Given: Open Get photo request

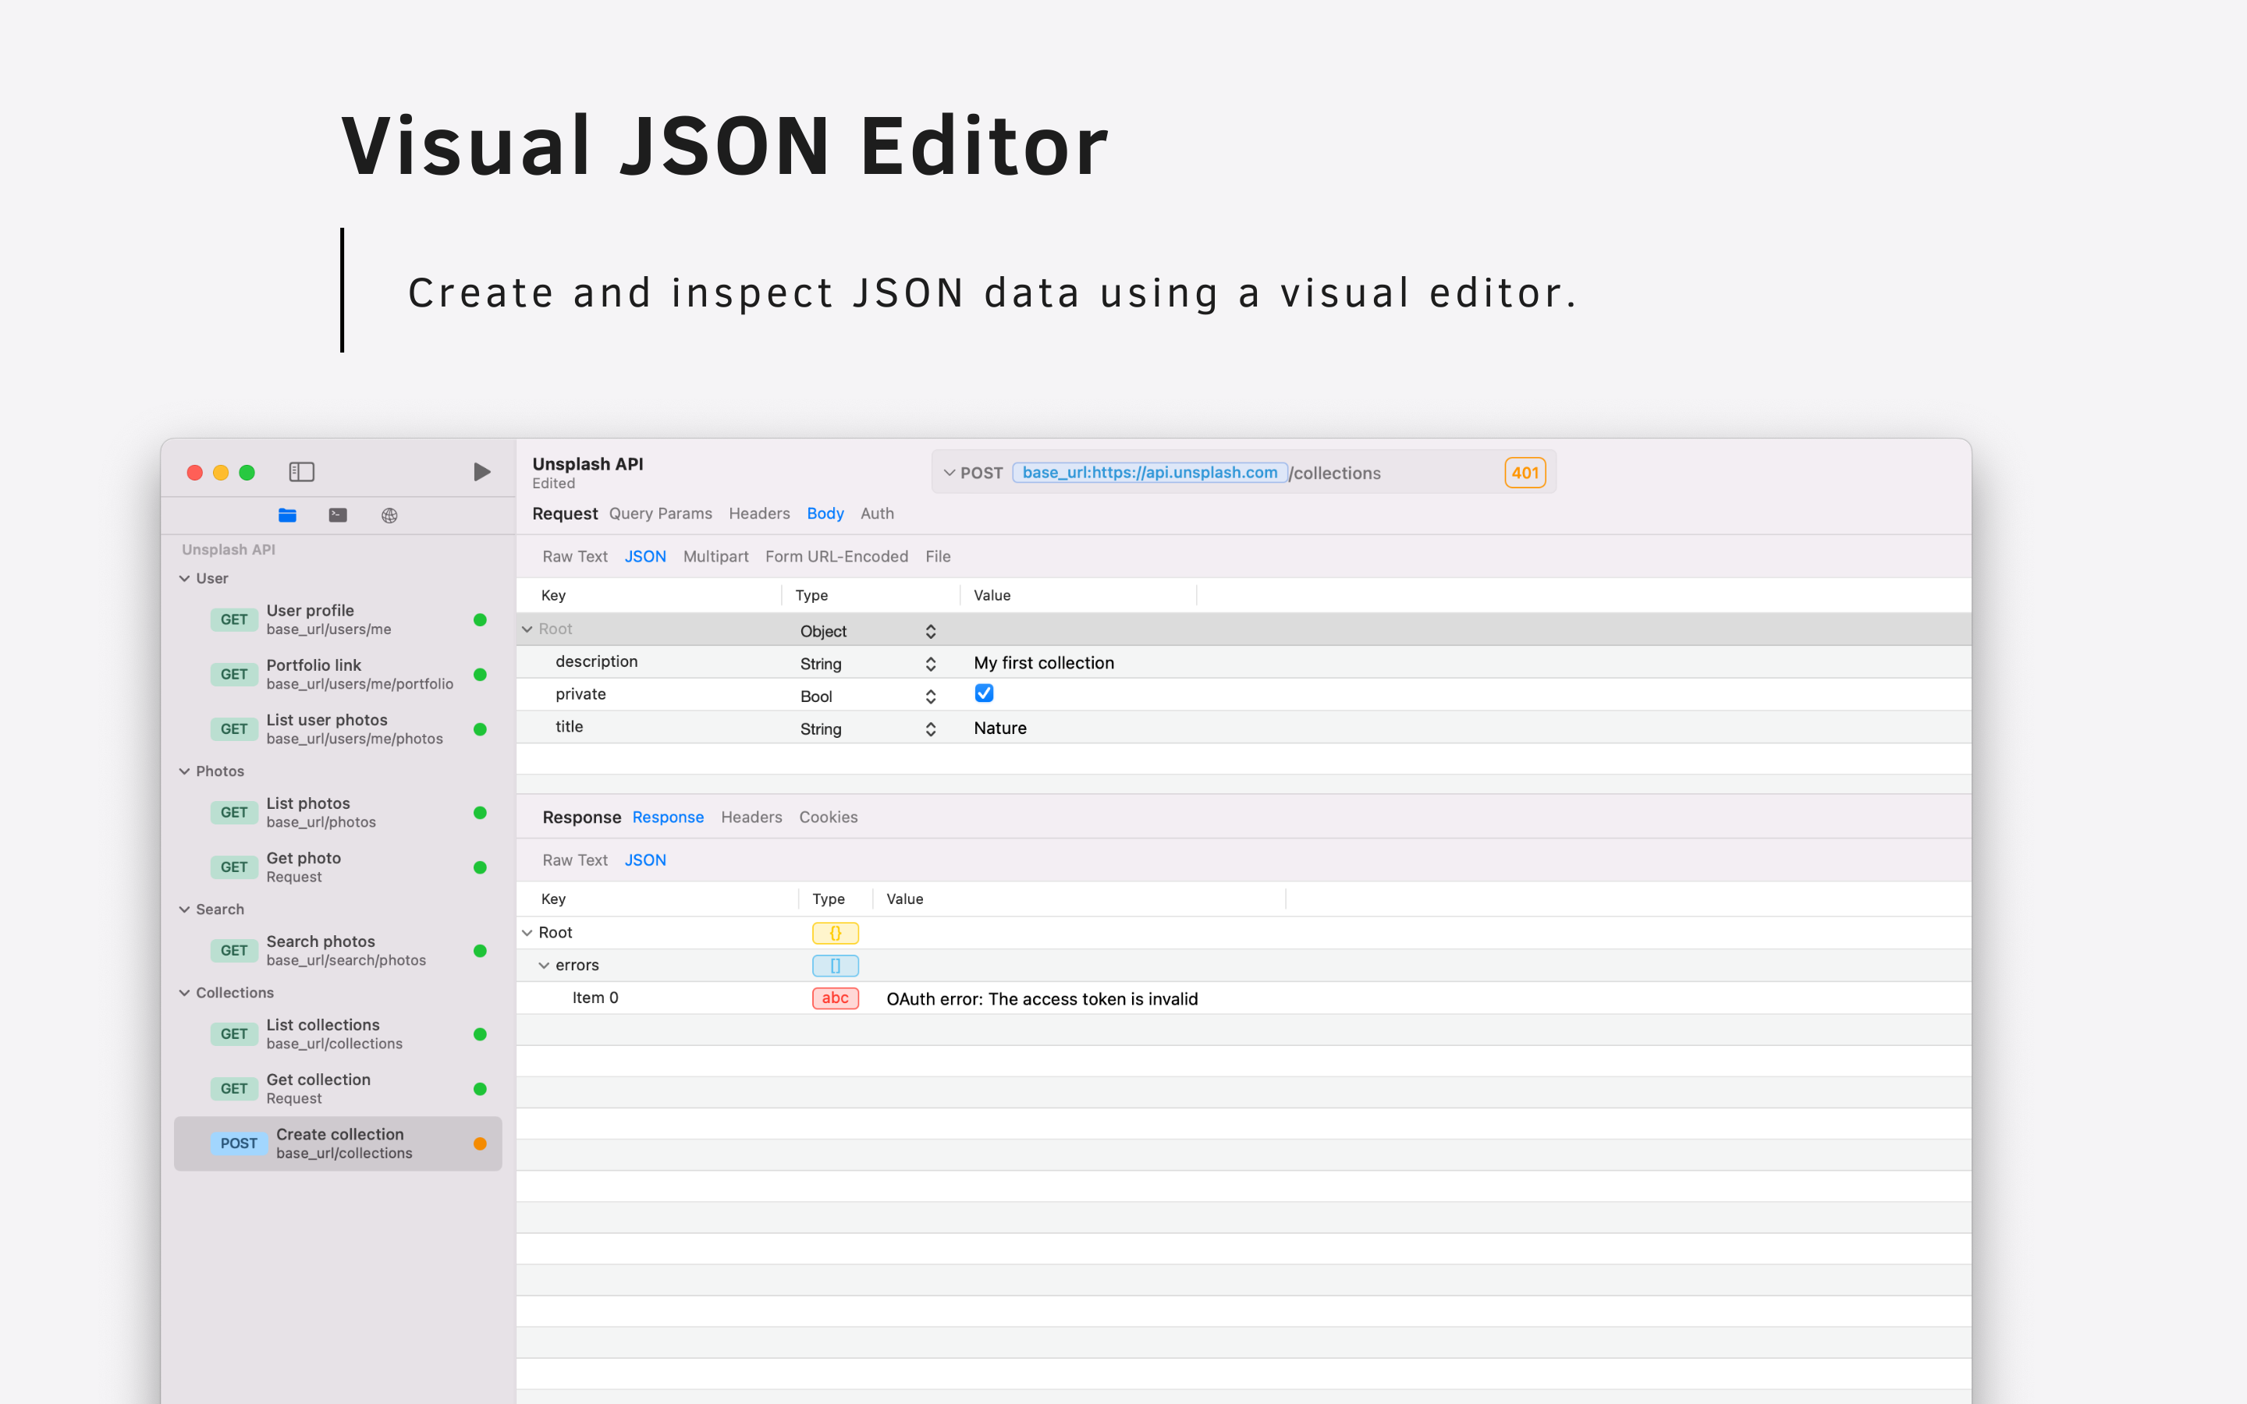Looking at the screenshot, I should (338, 867).
